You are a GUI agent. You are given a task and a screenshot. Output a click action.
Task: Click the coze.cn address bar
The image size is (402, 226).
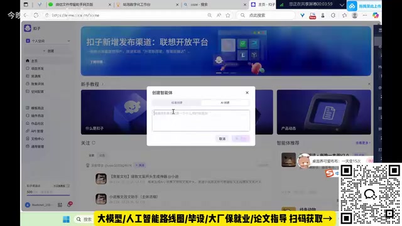coord(126,15)
